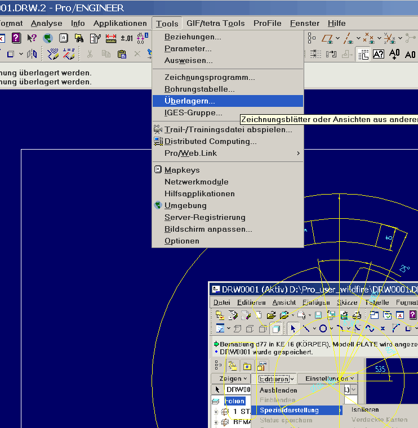This screenshot has width=418, height=428.
Task: Toggle datum planes visibility eye
Action: (x=327, y=38)
